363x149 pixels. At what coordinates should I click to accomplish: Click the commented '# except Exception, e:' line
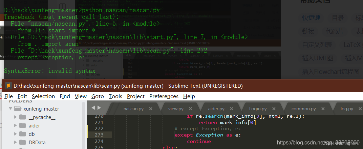pyautogui.click(x=208, y=128)
